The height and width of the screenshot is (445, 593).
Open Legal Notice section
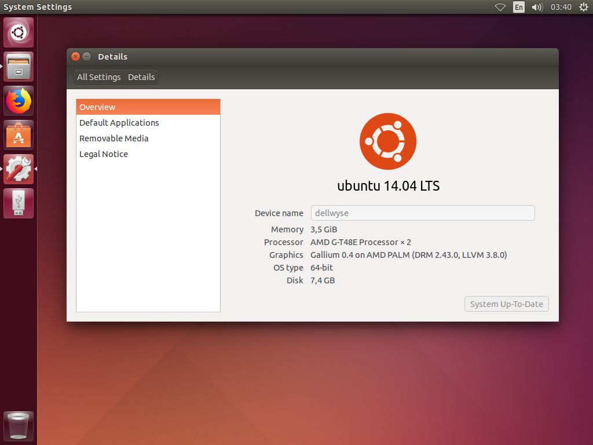(148, 154)
